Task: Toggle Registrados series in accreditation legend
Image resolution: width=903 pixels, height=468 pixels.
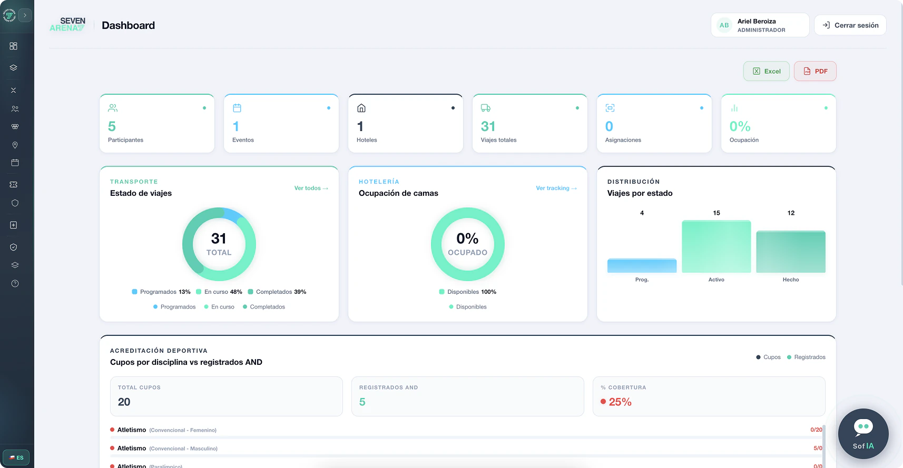Action: click(806, 357)
